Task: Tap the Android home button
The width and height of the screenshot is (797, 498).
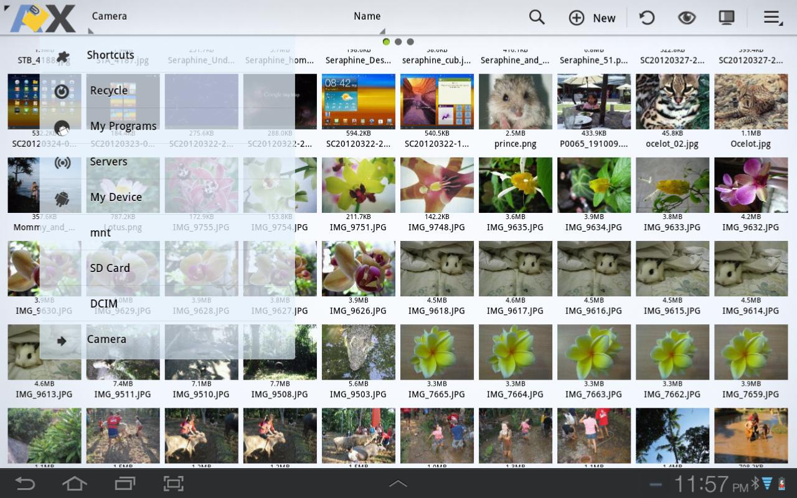Action: 75,484
